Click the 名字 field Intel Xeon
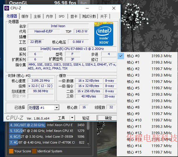 (58, 26)
